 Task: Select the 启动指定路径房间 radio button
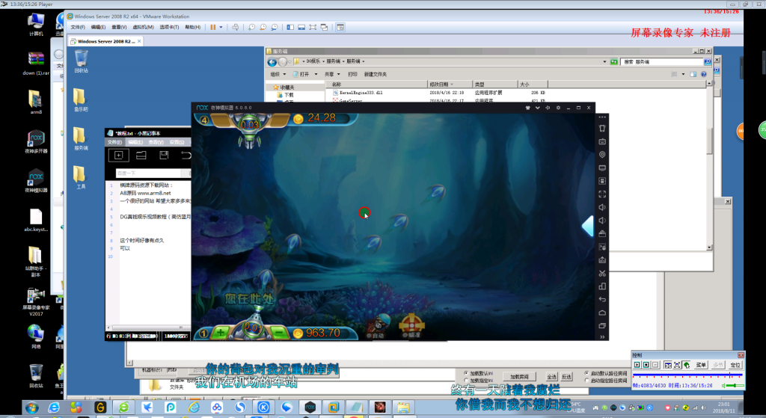(x=586, y=381)
